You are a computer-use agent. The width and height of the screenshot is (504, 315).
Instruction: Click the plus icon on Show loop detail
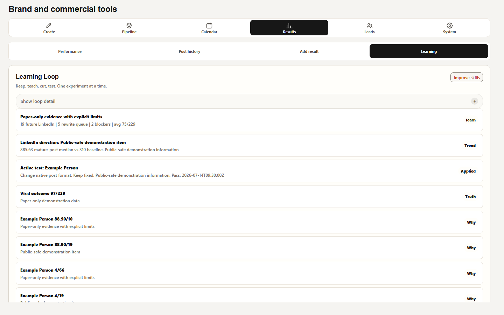[x=475, y=101]
